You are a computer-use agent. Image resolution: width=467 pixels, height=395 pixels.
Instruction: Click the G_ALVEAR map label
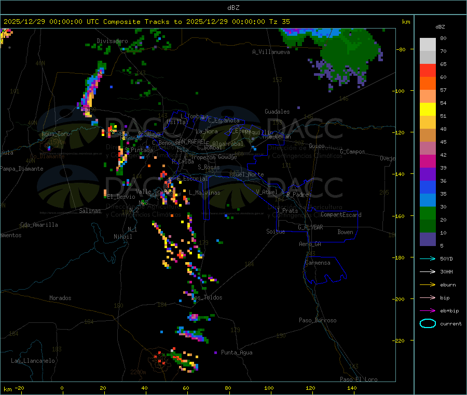[310, 227]
